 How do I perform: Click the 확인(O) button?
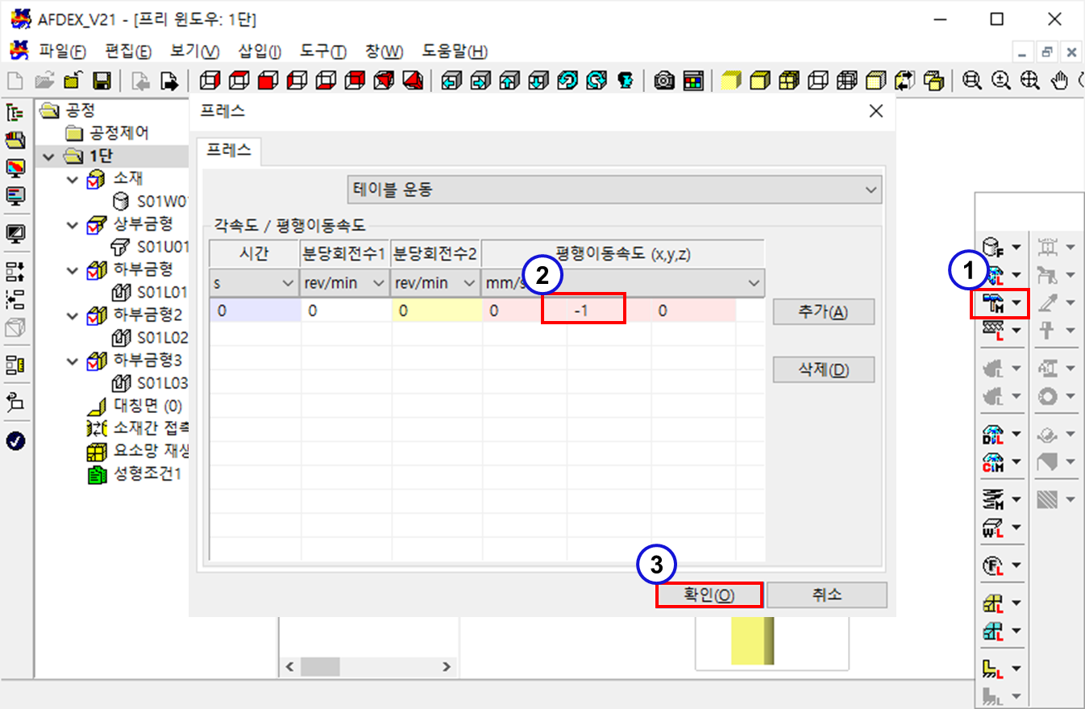click(x=709, y=595)
